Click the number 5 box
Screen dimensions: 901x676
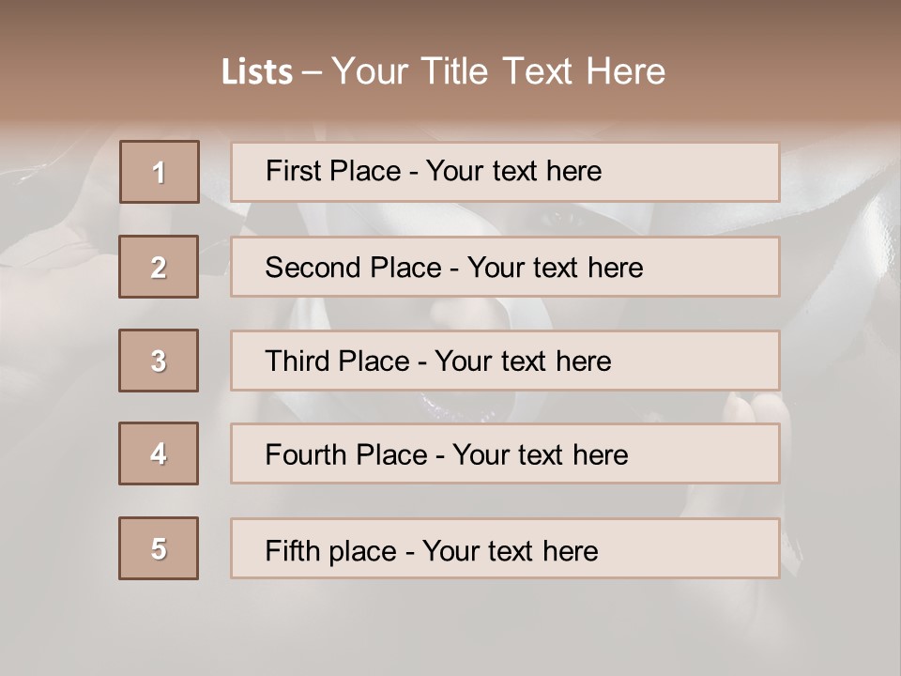coord(159,548)
